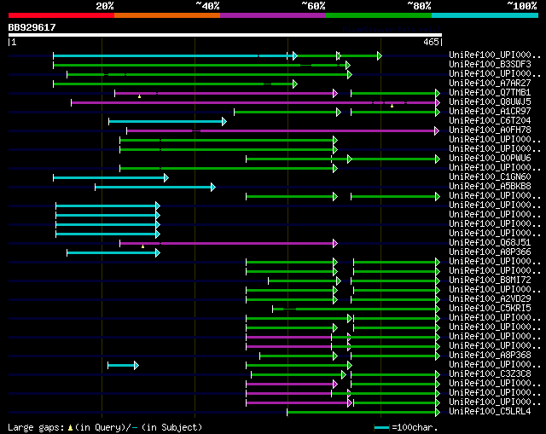
Task: Click the green alignment bar for B3SDF3
Action: (x=201, y=65)
